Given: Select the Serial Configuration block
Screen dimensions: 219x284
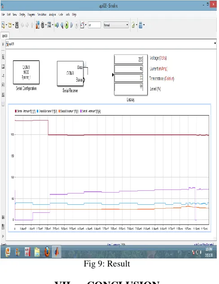Looking at the screenshot, I should coord(26,72).
